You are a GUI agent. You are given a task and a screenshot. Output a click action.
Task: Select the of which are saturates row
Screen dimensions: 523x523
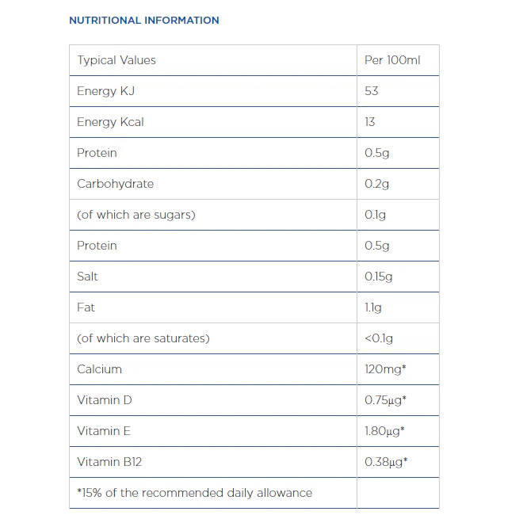pyautogui.click(x=254, y=338)
